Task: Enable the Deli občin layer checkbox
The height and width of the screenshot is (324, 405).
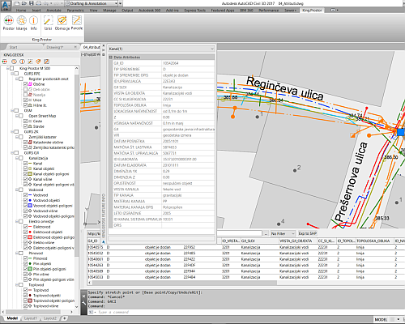Action: (26, 89)
